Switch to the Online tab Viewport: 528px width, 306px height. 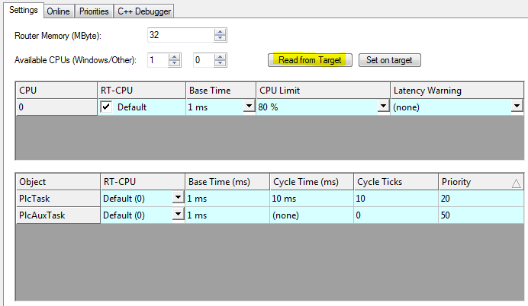59,11
